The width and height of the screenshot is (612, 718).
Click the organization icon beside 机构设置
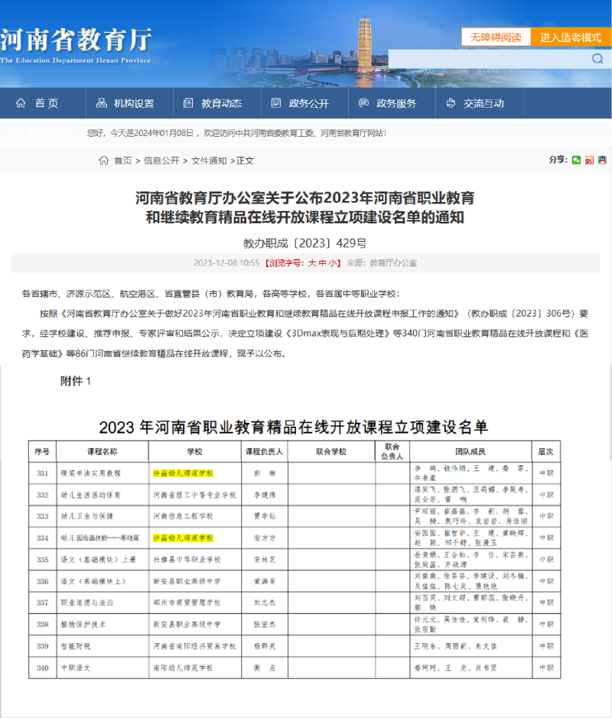click(x=101, y=103)
